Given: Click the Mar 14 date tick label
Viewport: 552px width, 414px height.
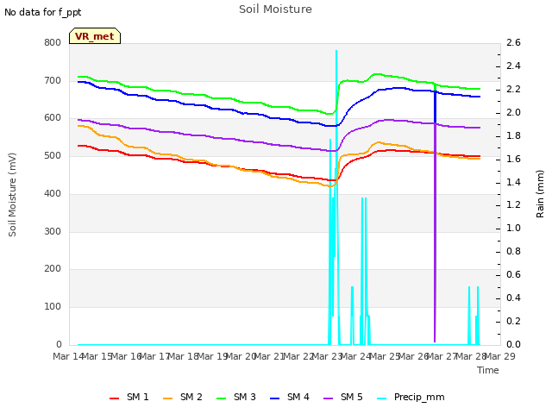Looking at the screenshot, I should 68,356.
